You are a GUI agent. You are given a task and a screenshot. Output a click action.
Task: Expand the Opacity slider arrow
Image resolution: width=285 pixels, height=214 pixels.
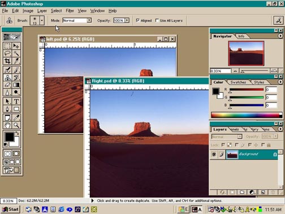(x=127, y=20)
